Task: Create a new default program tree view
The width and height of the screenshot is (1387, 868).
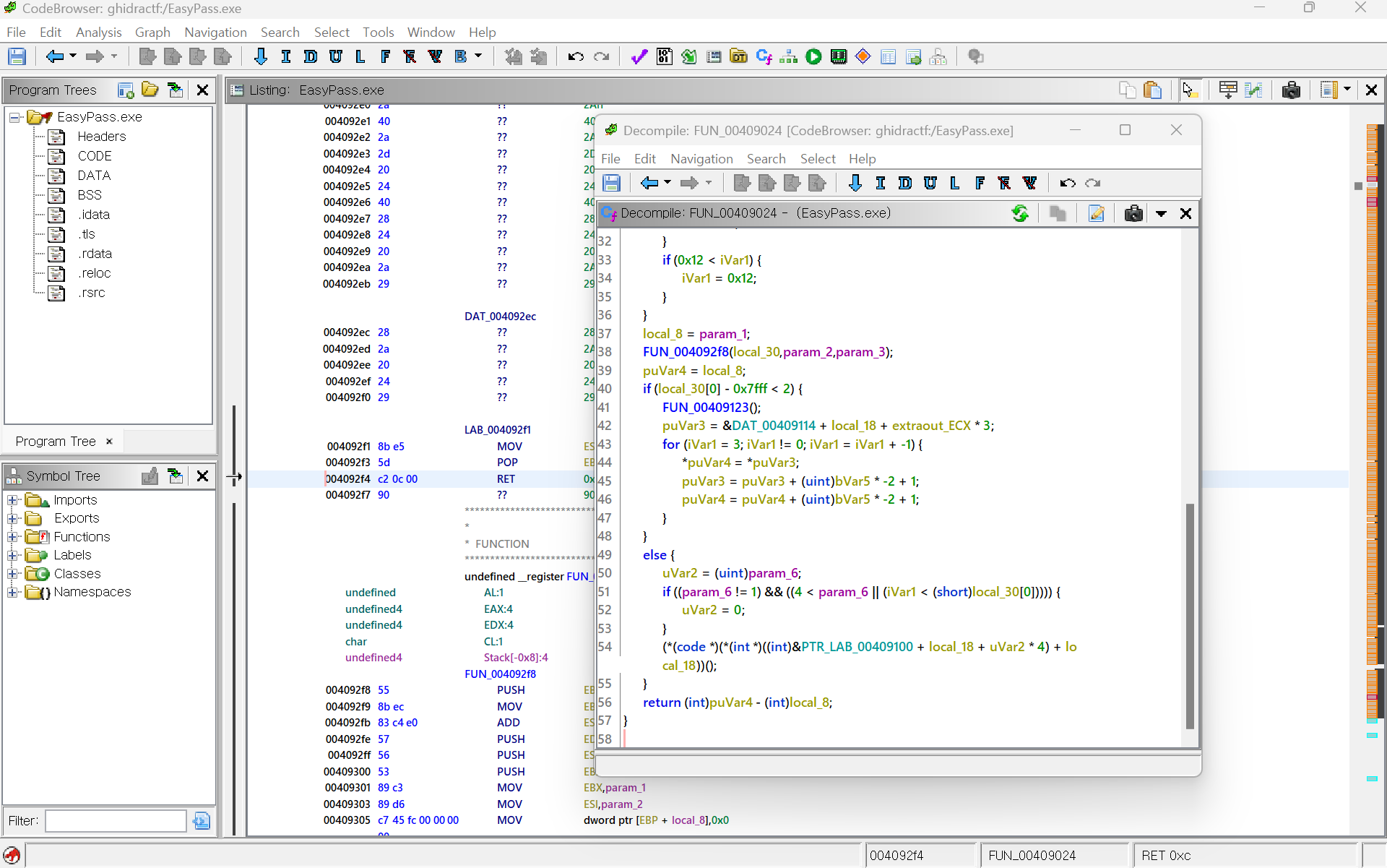Action: point(126,90)
